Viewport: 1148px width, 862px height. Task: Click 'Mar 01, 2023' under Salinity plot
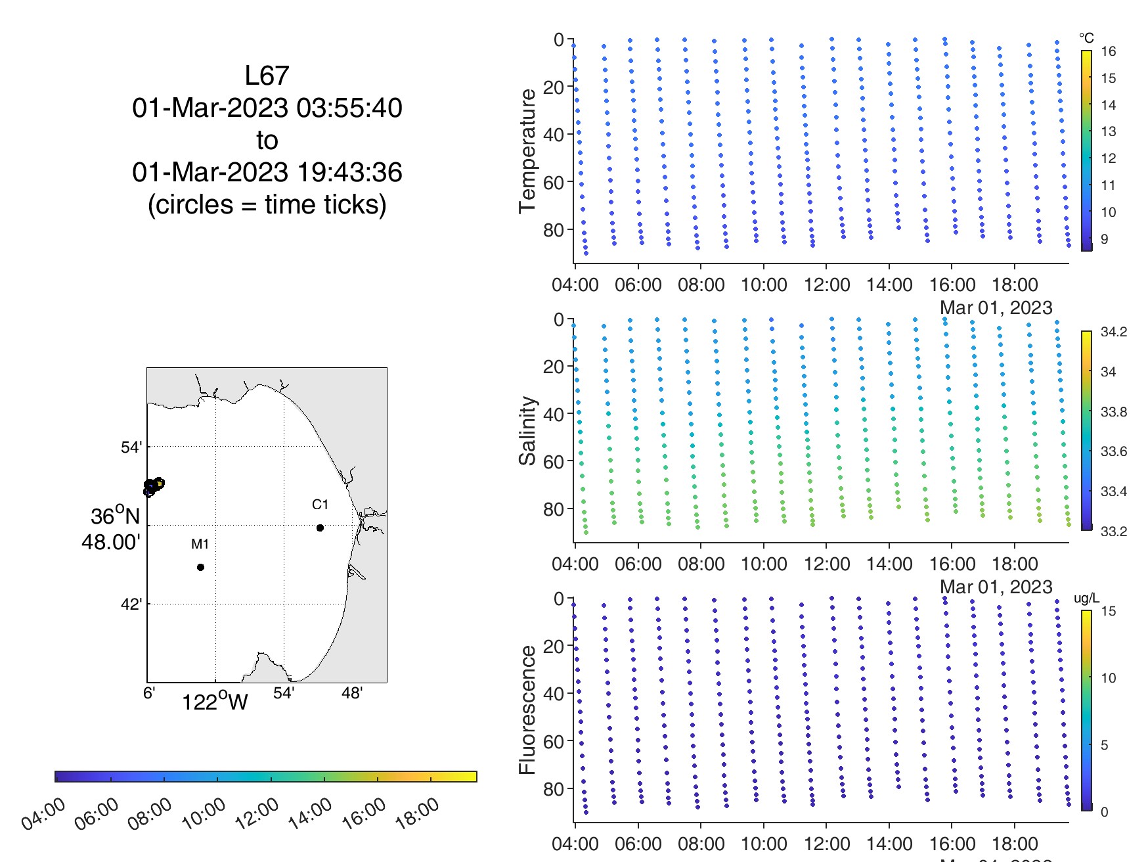996,587
